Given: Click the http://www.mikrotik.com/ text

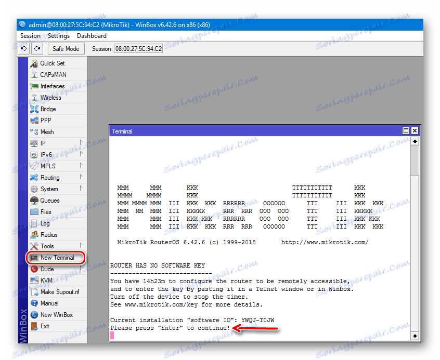Looking at the screenshot, I should [325, 242].
